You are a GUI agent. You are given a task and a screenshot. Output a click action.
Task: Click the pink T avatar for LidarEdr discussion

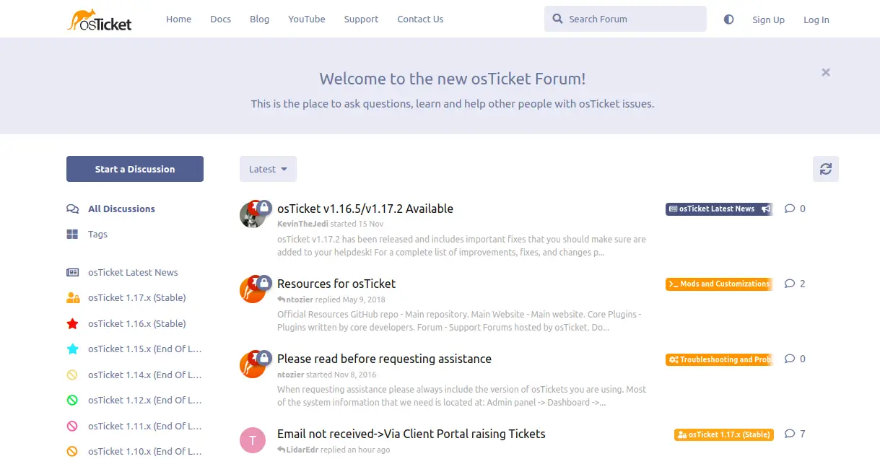click(252, 440)
